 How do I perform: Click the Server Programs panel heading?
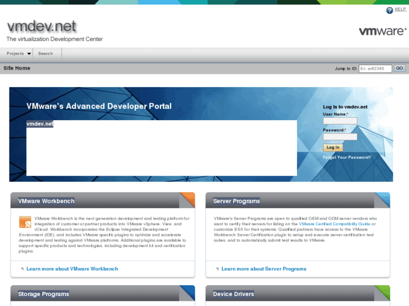pyautogui.click(x=236, y=201)
